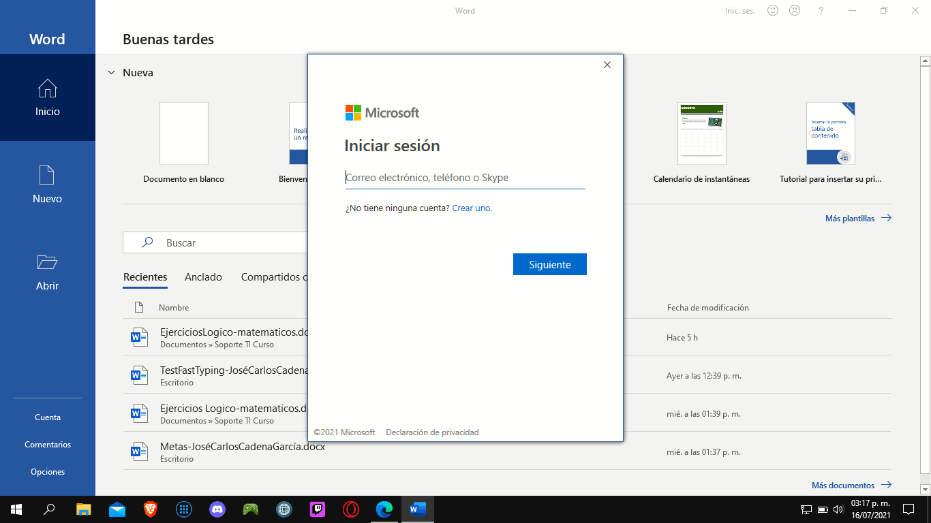
Task: Switch to the Recientes tab
Action: (145, 277)
